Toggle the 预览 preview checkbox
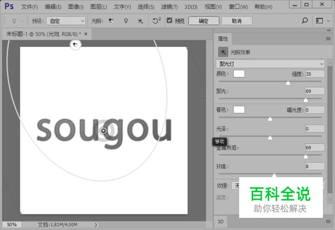Viewport: 335px width, 230px height. click(169, 20)
